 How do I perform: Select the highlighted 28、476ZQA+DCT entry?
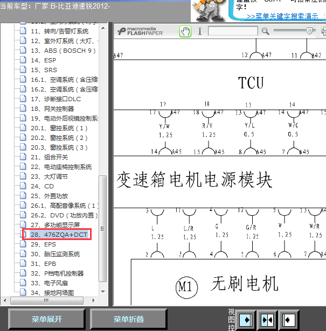[59, 235]
